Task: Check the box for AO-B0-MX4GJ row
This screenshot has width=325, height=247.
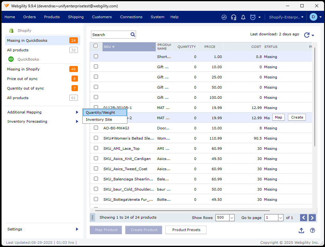Action: pos(96,128)
